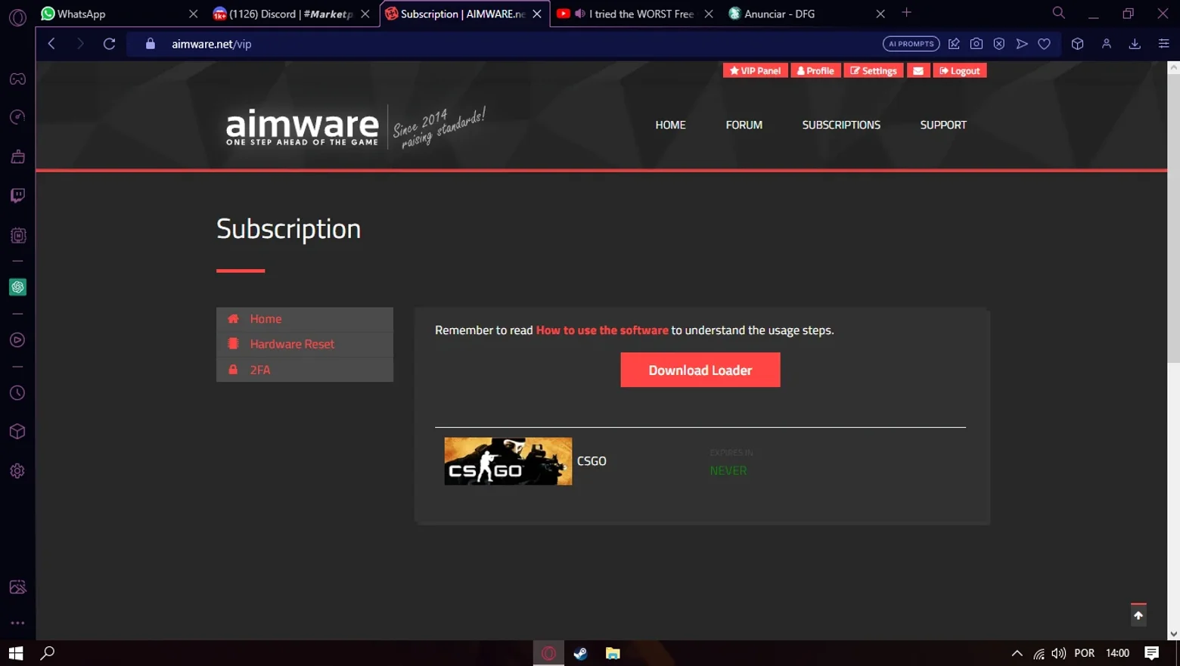Open the Twitch panel in sidebar
The image size is (1180, 666).
click(x=17, y=196)
